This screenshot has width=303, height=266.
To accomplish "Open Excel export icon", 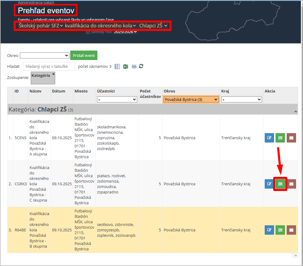I will coord(126,66).
